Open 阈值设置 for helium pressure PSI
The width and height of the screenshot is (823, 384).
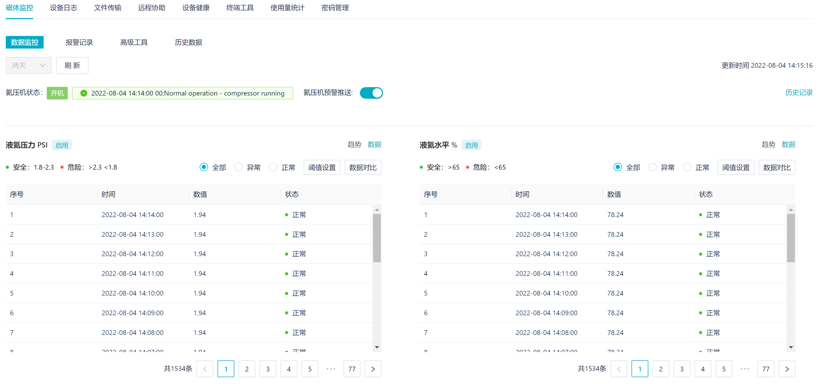(322, 167)
